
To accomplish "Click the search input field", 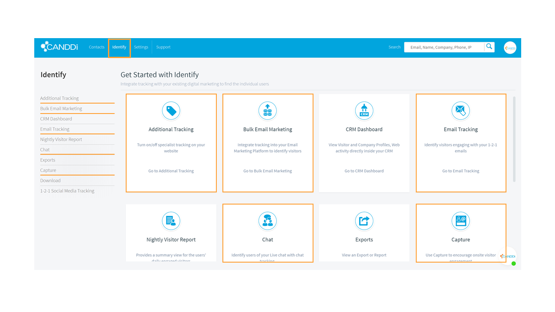I will (x=444, y=47).
